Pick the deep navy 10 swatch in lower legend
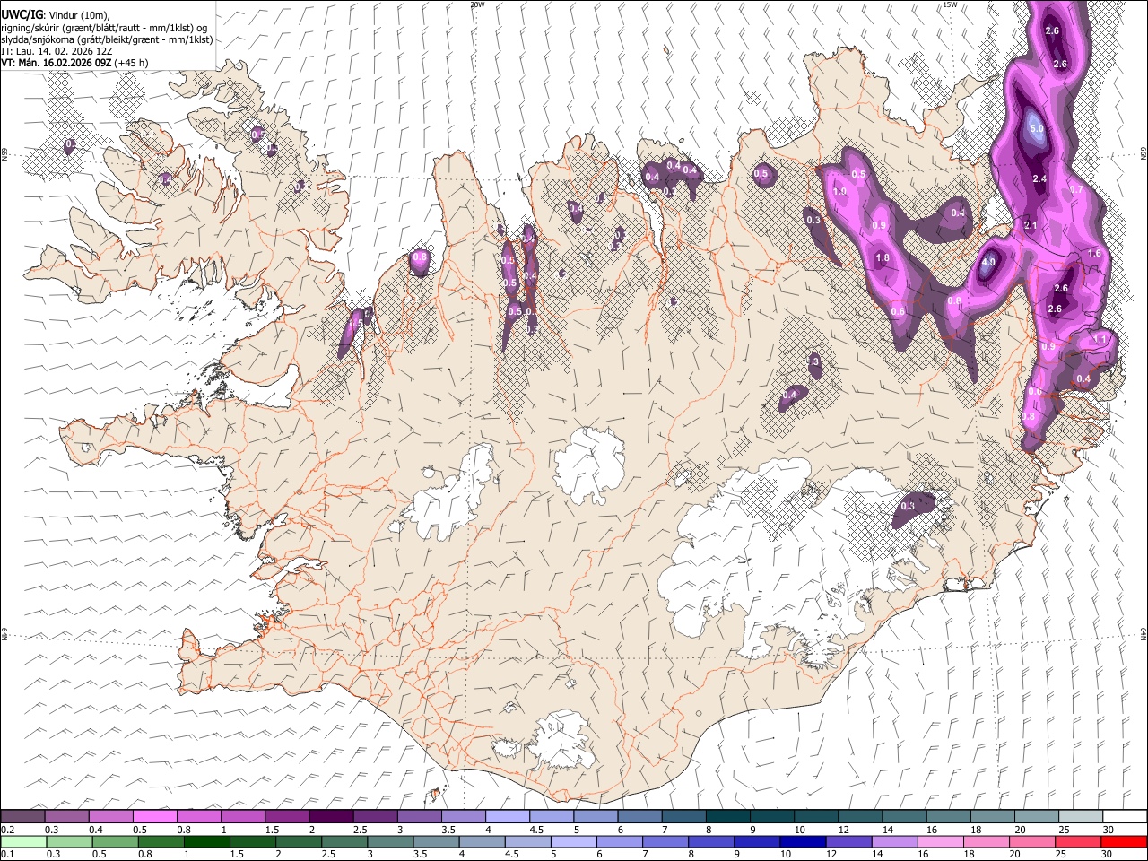This screenshot has width=1148, height=861. (x=803, y=841)
